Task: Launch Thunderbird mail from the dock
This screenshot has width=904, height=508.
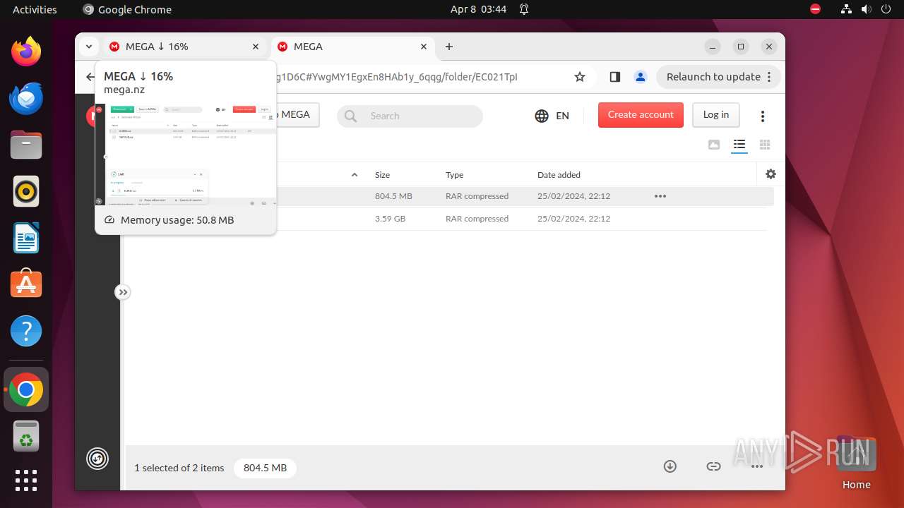Action: (26, 98)
